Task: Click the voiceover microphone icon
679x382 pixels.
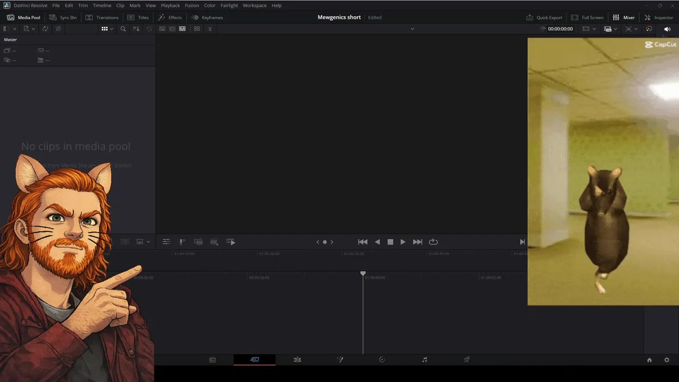Action: click(x=182, y=242)
